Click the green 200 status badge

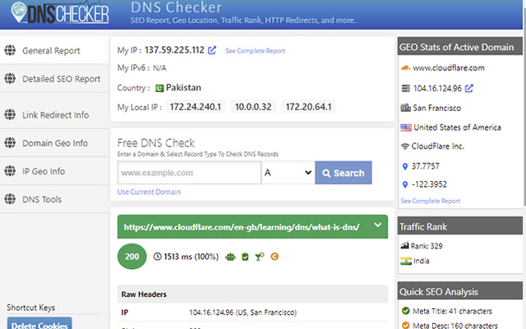point(131,257)
